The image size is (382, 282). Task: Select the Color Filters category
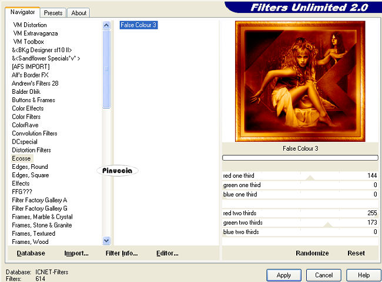(x=26, y=117)
